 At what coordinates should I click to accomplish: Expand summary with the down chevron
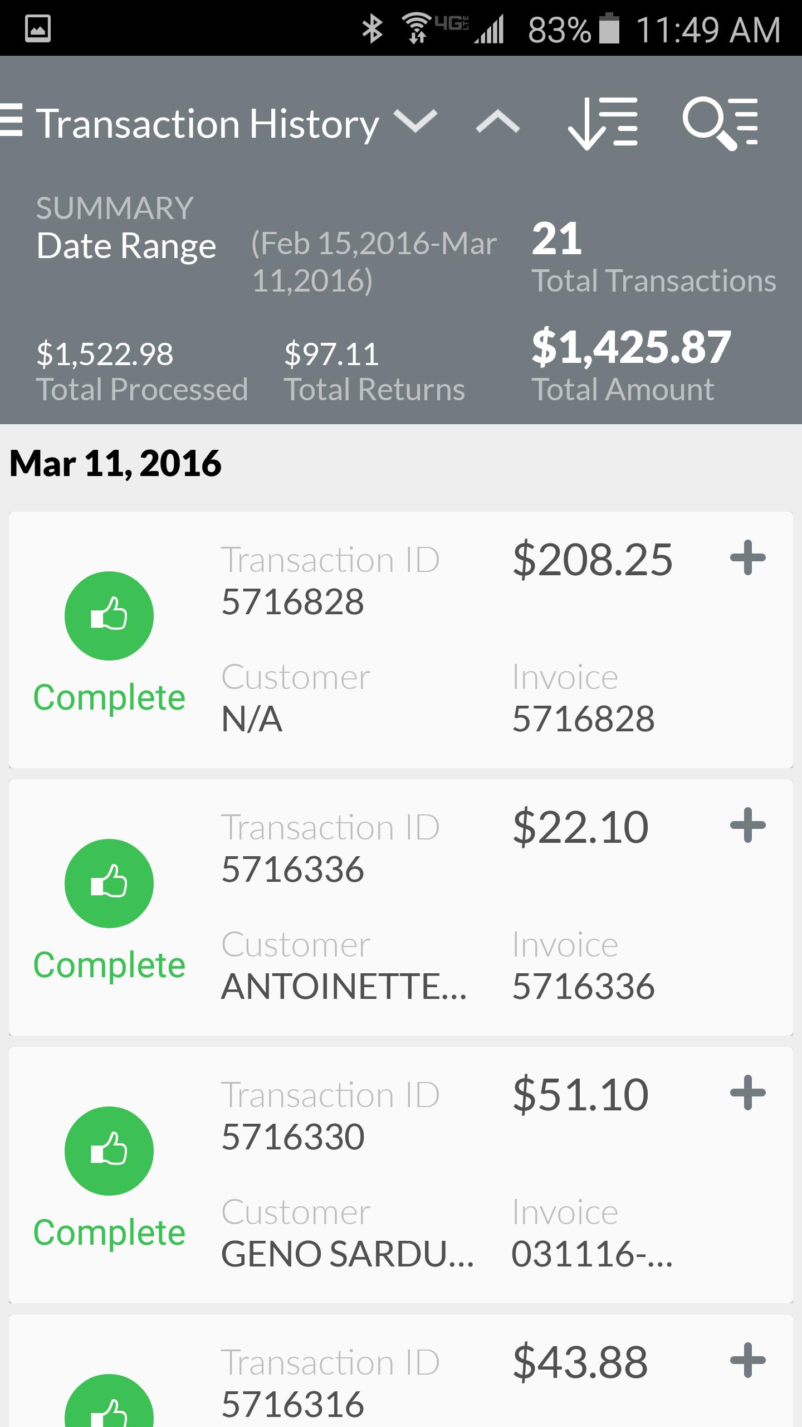coord(415,120)
